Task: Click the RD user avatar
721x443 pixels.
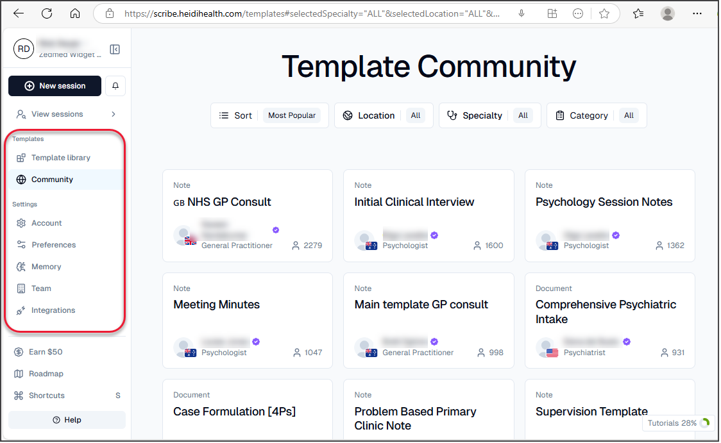Action: 24,49
